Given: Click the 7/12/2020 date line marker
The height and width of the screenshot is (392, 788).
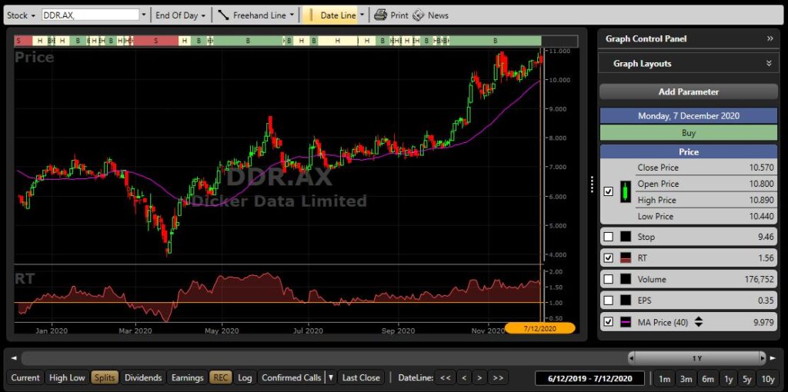Looking at the screenshot, I should coord(539,329).
